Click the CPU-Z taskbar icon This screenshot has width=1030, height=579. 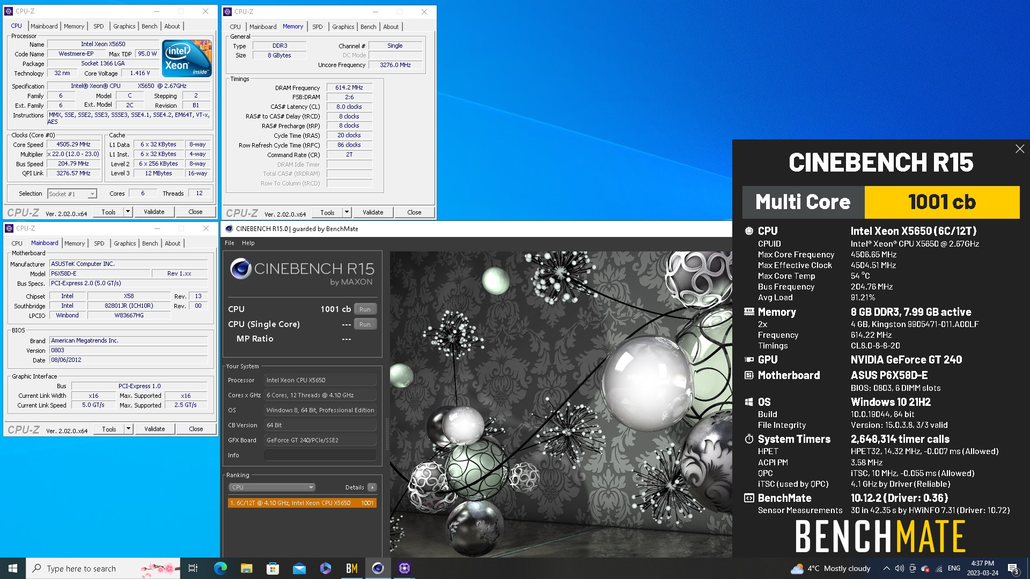[x=404, y=568]
